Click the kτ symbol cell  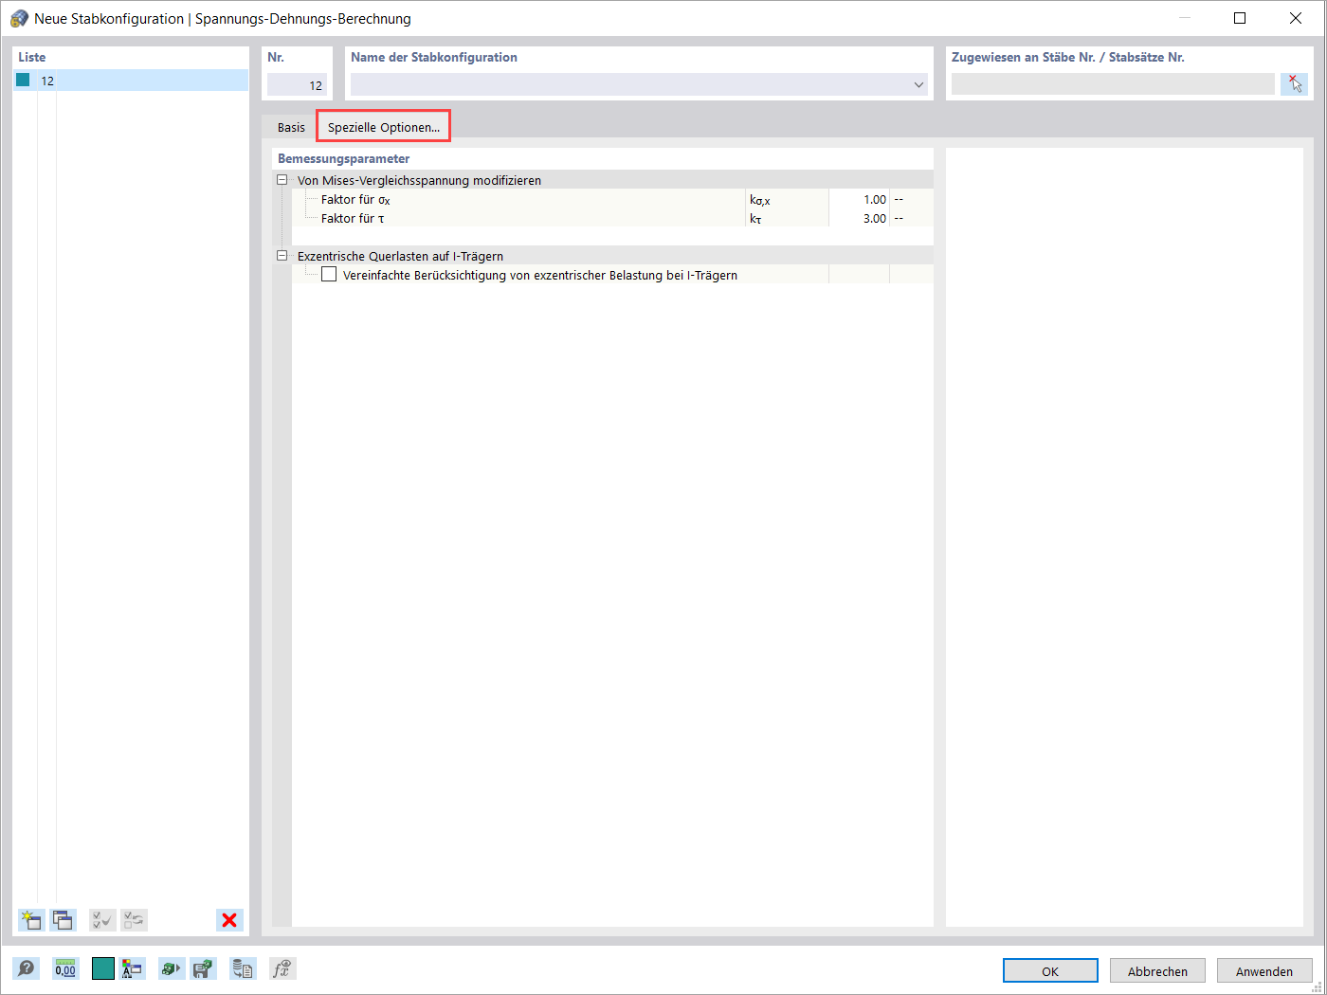pos(787,218)
